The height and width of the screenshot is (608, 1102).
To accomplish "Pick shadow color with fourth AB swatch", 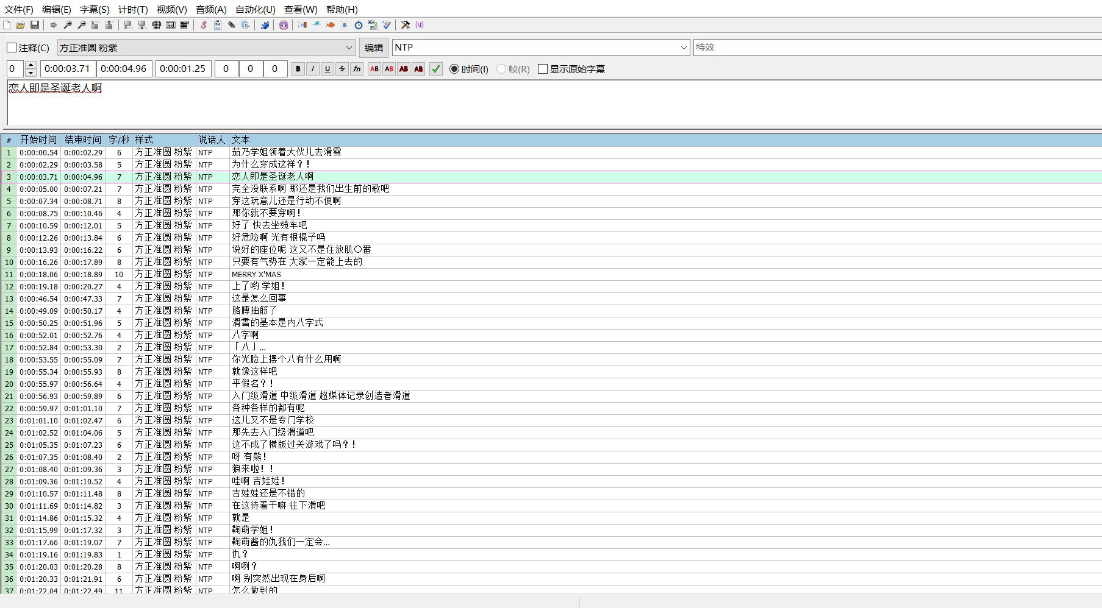I will (x=418, y=69).
